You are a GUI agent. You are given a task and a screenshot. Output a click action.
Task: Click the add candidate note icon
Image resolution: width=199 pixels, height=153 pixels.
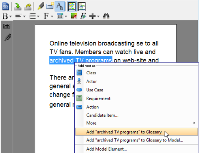tap(50, 6)
